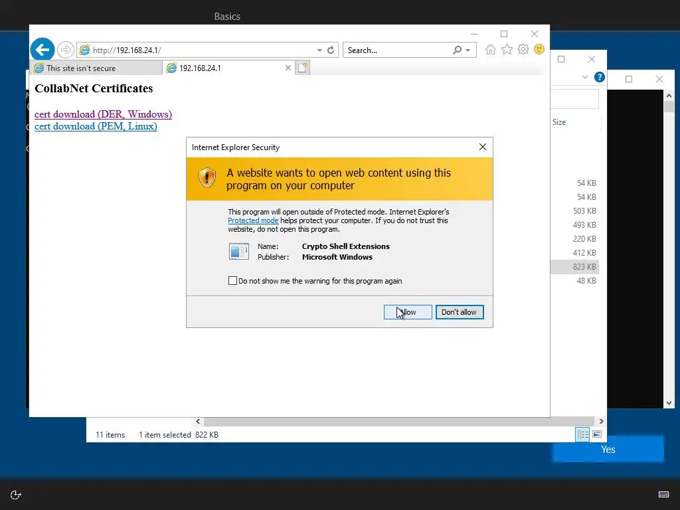Select the 412 KB file entry
The image size is (680, 510).
tap(584, 252)
